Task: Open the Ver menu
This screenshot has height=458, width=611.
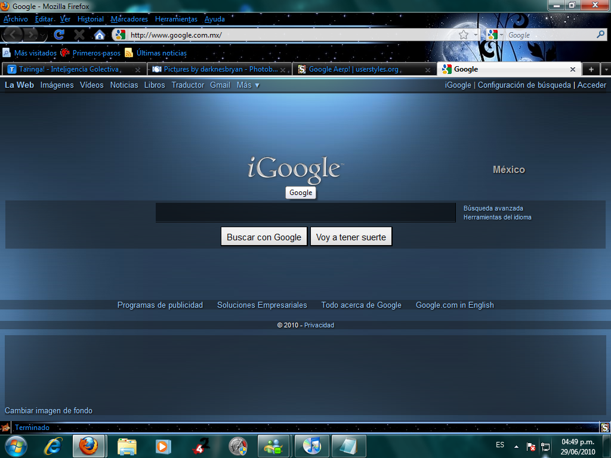Action: (65, 19)
